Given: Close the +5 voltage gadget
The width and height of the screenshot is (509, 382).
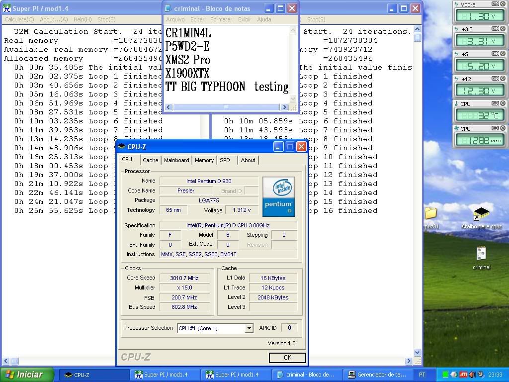Looking at the screenshot, I should click(503, 54).
